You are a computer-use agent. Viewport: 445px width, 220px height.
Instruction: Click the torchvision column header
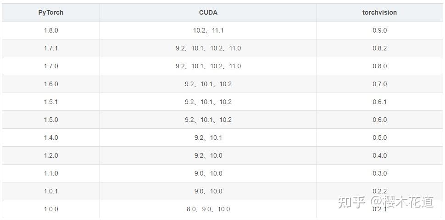coord(379,12)
